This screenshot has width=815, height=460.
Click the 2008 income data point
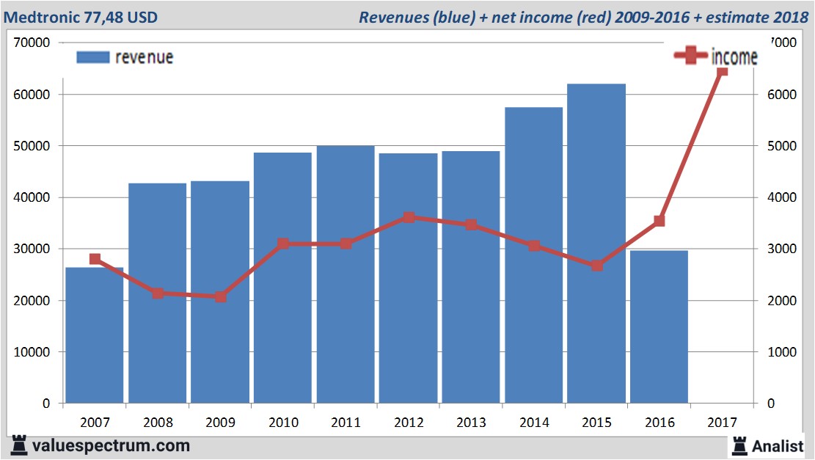(x=158, y=293)
